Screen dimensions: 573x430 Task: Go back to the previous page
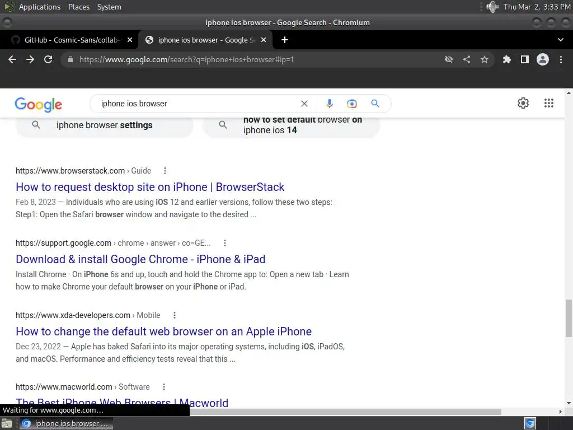click(12, 59)
